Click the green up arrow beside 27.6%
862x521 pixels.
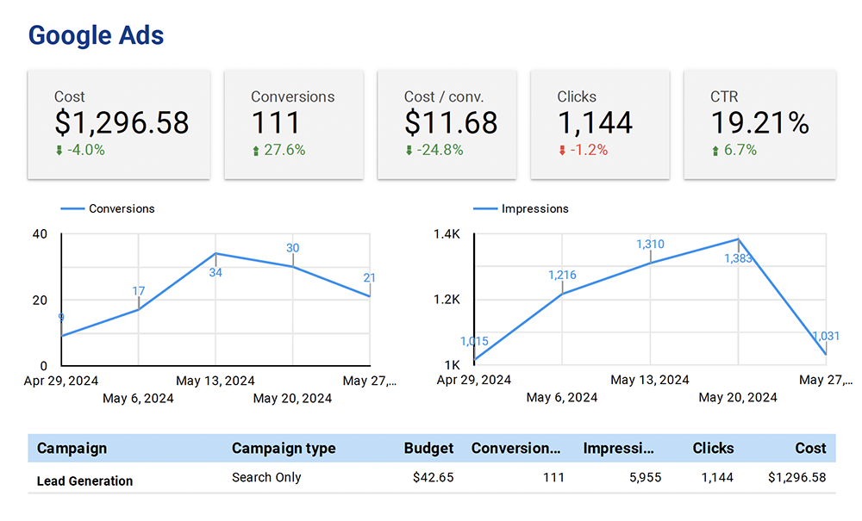coord(256,151)
